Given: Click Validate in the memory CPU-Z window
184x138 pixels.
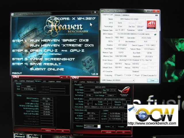Looking at the screenshot, I should pyautogui.click(x=48, y=130).
